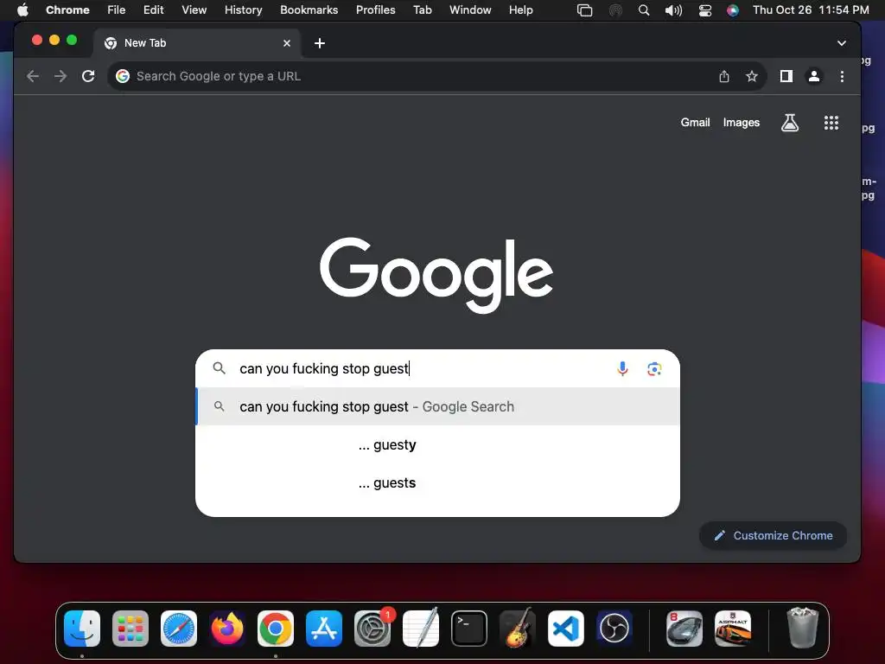The height and width of the screenshot is (664, 885).
Task: Open Launchpad from the Dock
Action: click(x=131, y=628)
